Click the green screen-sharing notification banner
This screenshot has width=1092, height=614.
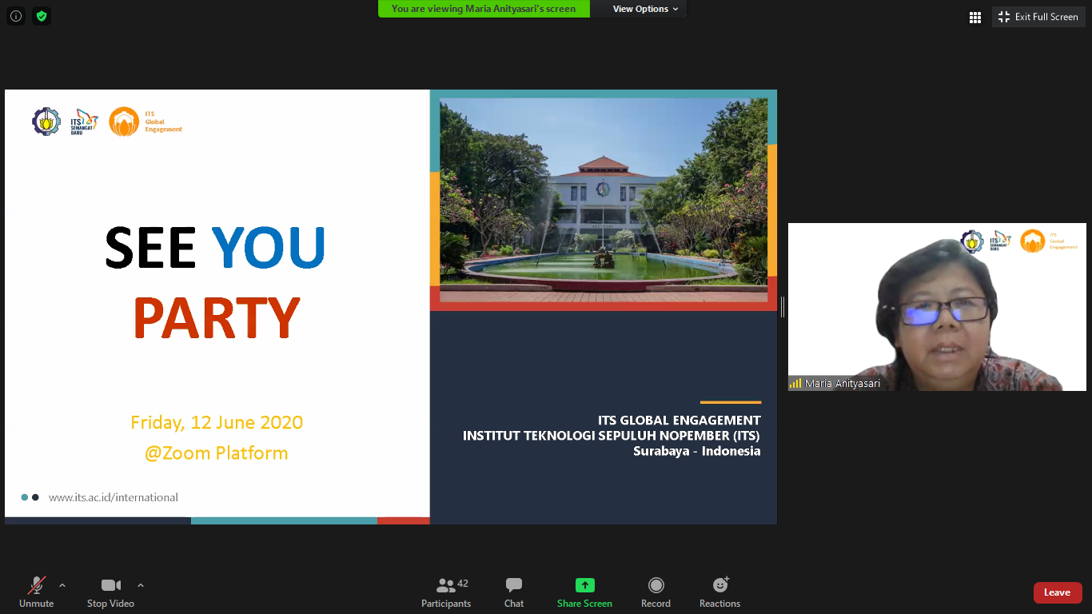point(484,9)
